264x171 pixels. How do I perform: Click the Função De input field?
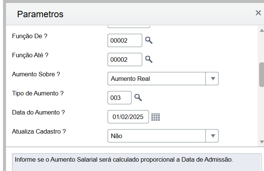pyautogui.click(x=124, y=40)
